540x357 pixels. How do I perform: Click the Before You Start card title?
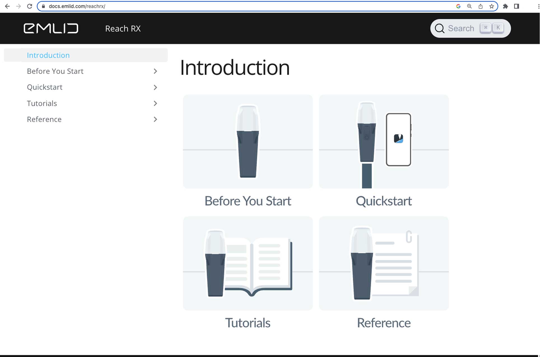tap(248, 201)
